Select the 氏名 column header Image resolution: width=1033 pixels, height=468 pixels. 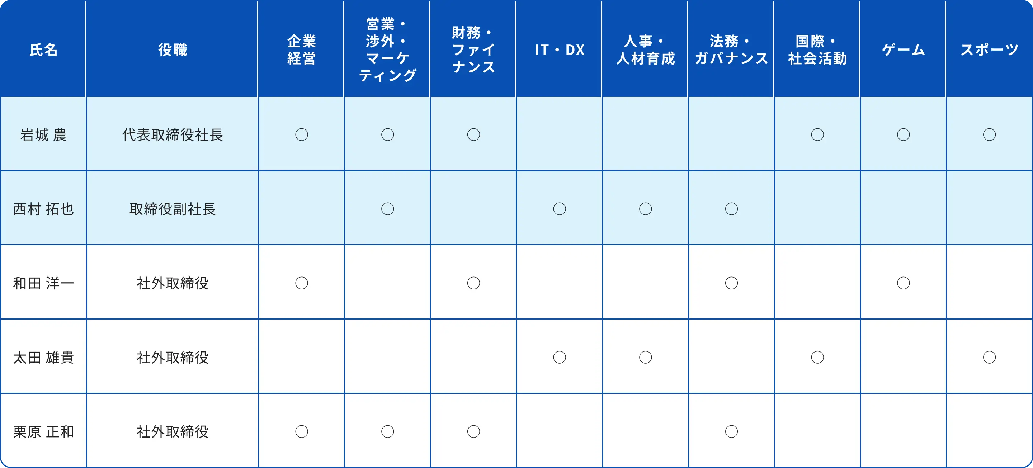[x=43, y=50]
